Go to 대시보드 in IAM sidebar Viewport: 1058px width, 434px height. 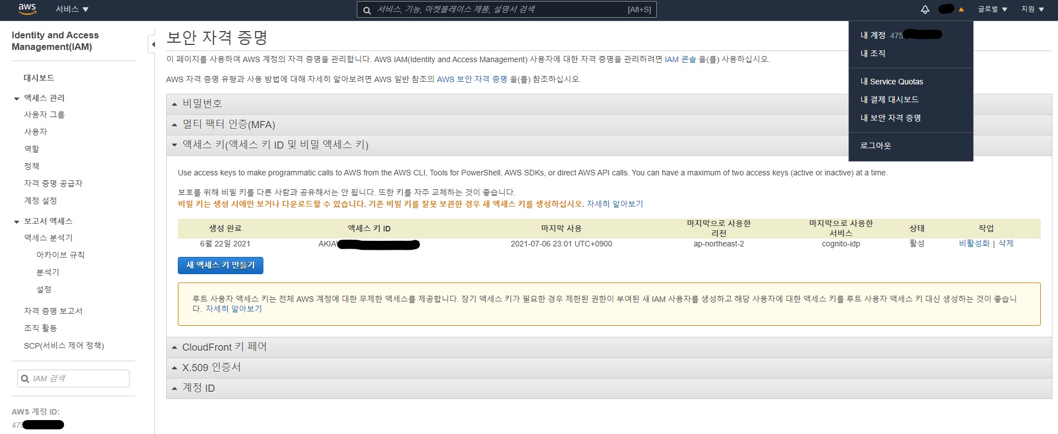click(39, 78)
